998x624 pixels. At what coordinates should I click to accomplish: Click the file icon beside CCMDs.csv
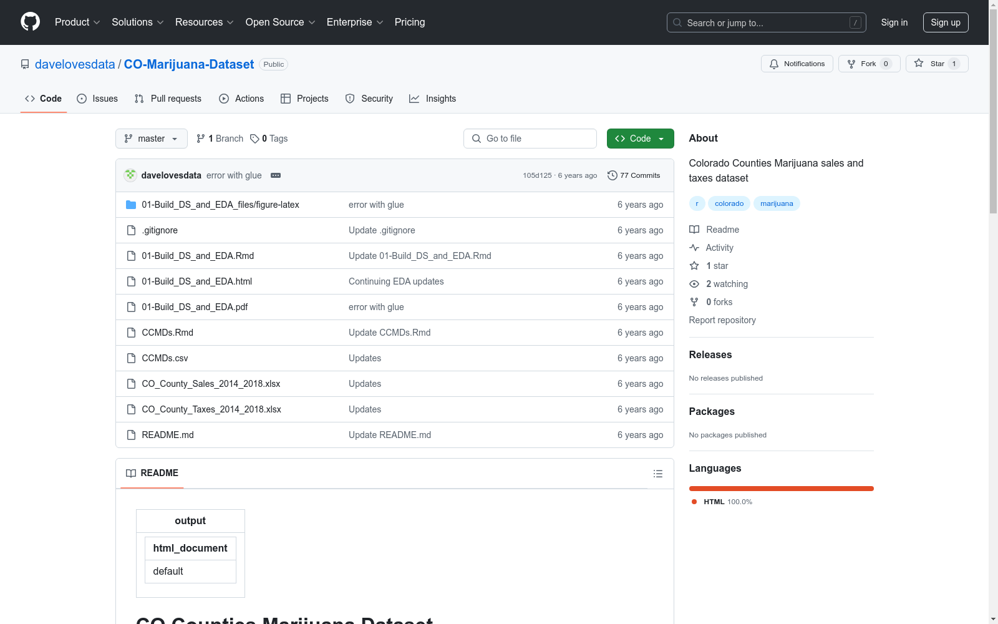click(131, 358)
